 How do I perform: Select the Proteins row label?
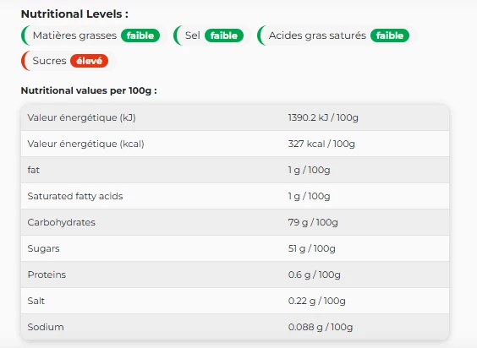[x=47, y=275]
